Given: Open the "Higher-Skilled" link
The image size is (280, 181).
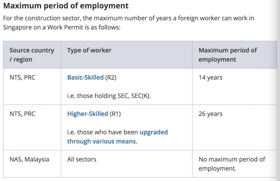Looking at the screenshot, I should pos(87,114).
